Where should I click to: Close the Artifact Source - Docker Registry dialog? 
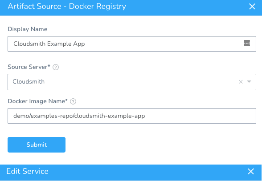(252, 7)
